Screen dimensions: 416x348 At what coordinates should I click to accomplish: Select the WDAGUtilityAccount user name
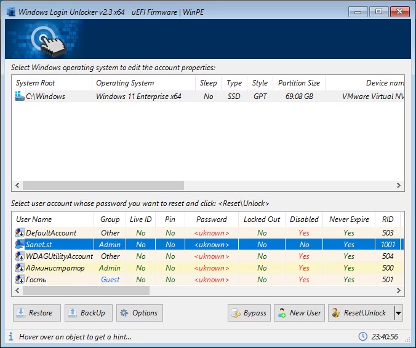(x=60, y=256)
